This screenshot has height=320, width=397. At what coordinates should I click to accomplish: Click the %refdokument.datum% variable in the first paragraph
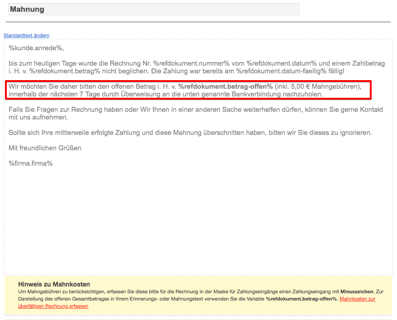pos(279,64)
